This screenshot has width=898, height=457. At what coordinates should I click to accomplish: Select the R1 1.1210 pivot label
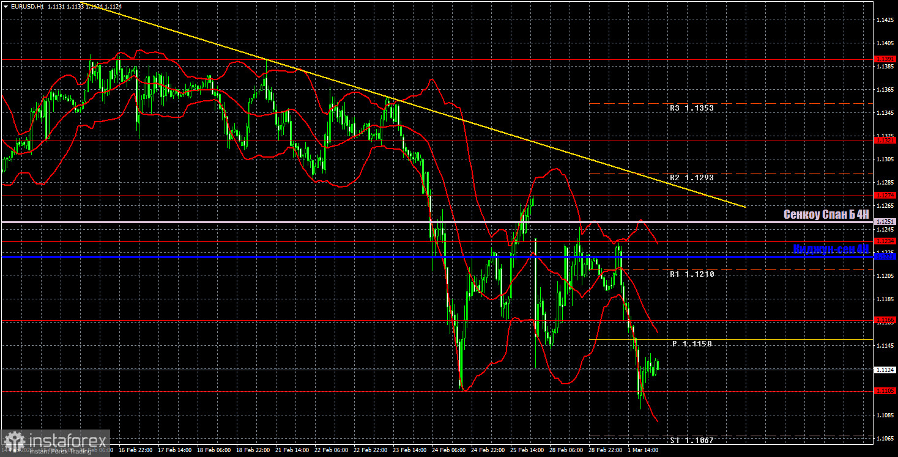[x=691, y=275]
